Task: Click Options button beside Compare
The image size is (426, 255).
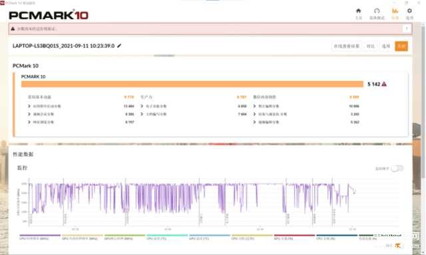Action: pos(386,46)
